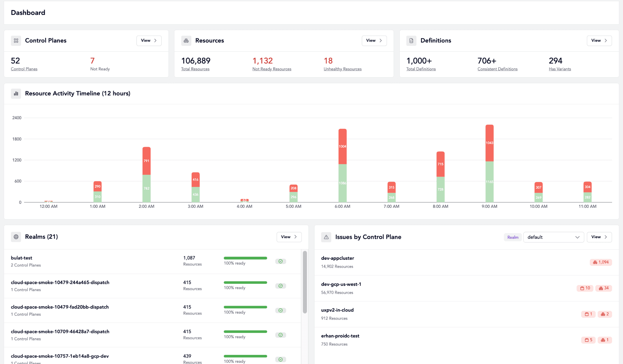
Task: Click the Control Planes grid icon
Action: tap(16, 41)
